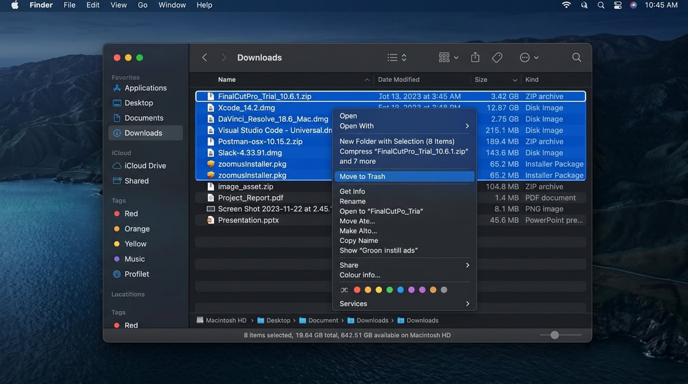The image size is (688, 384).
Task: Apply the blue tag color dot
Action: (x=400, y=290)
